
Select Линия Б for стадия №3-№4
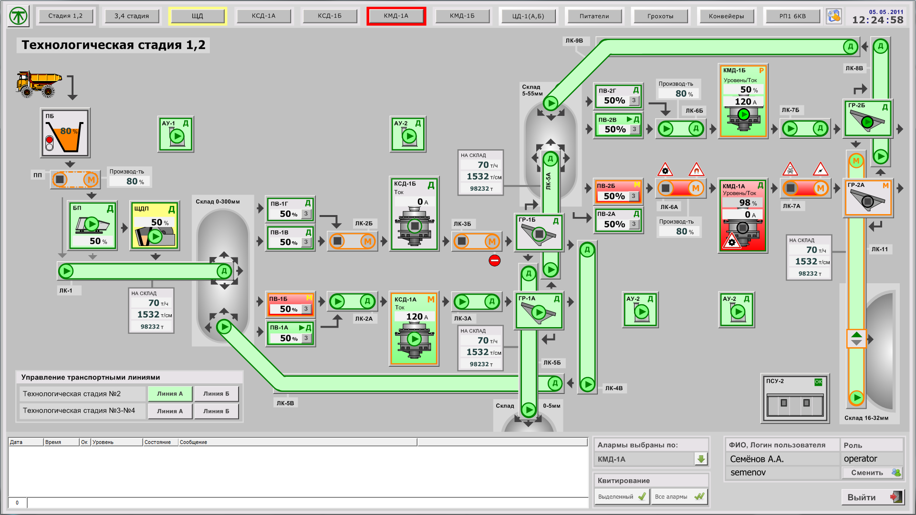click(x=216, y=411)
